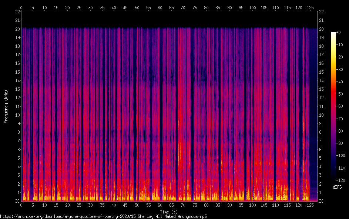Click the "-120" color scale label
This screenshot has width=349, height=219.
click(340, 180)
